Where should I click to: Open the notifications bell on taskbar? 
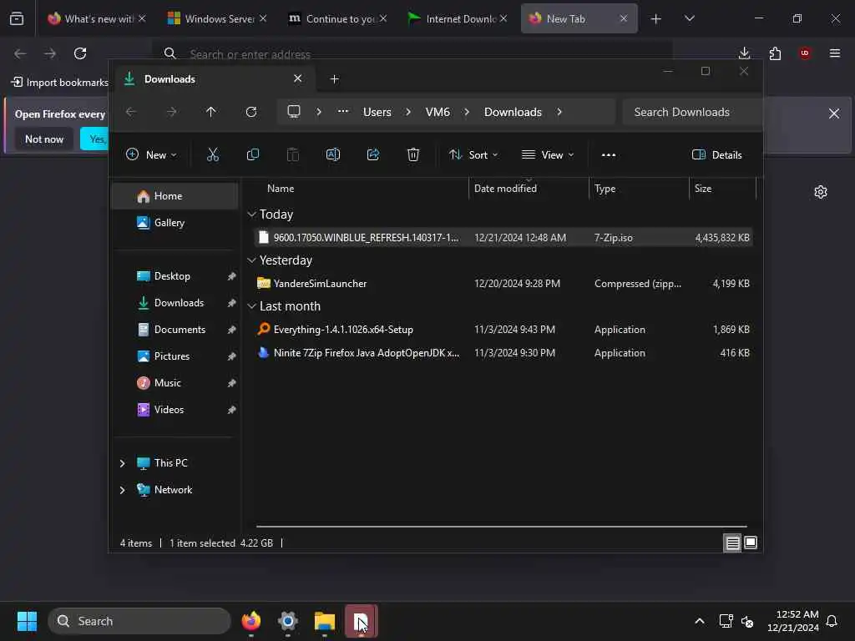coord(832,621)
